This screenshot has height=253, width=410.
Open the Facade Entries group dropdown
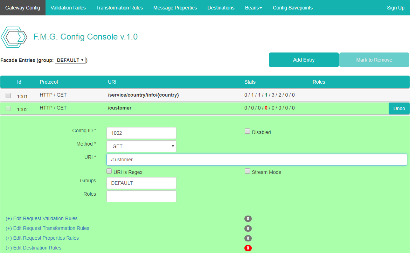70,60
